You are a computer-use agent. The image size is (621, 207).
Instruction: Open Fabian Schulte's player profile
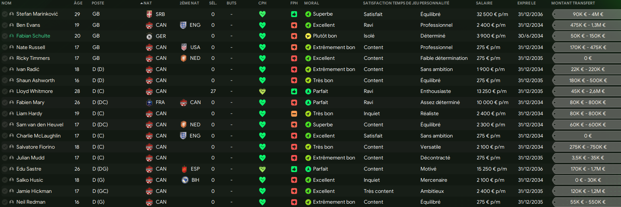33,36
